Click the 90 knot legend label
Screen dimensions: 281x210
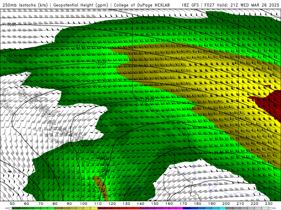(69, 204)
